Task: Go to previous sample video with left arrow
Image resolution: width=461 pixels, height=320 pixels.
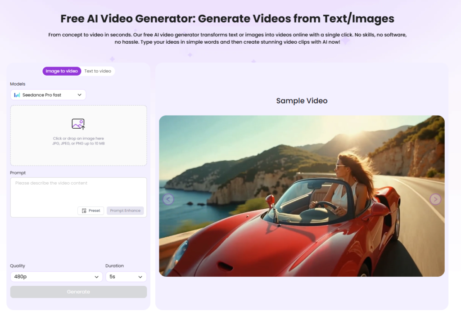Action: click(168, 199)
